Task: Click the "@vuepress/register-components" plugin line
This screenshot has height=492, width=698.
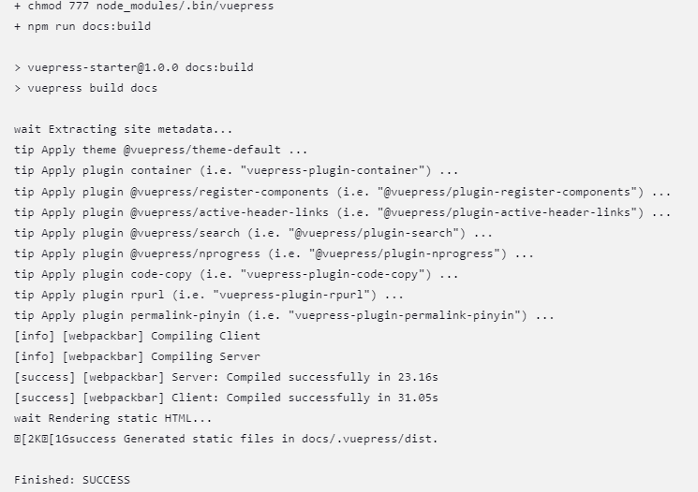Action: [x=342, y=192]
